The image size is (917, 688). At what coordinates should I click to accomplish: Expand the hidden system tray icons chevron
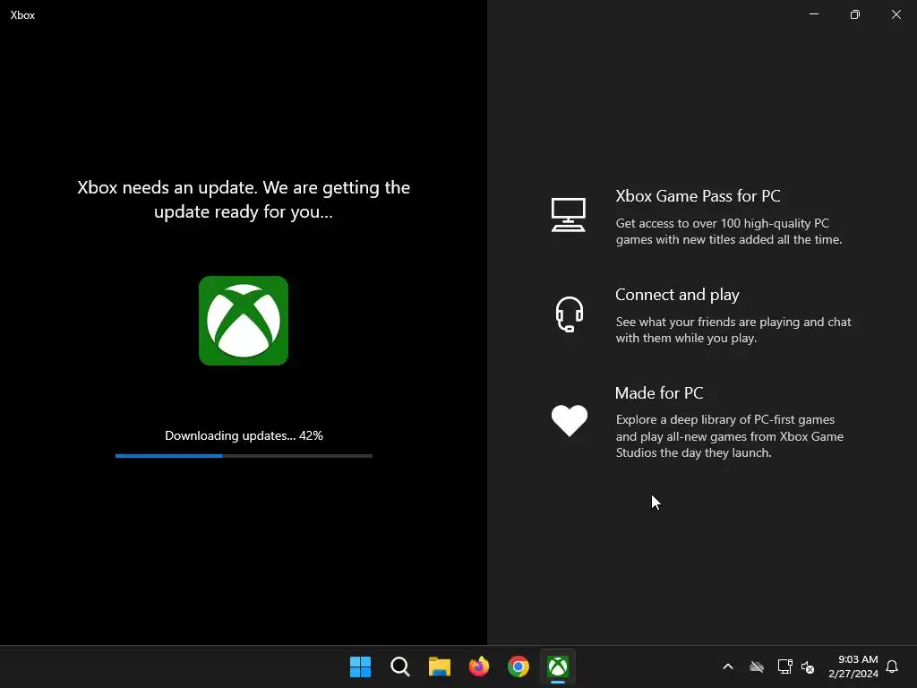(x=728, y=666)
